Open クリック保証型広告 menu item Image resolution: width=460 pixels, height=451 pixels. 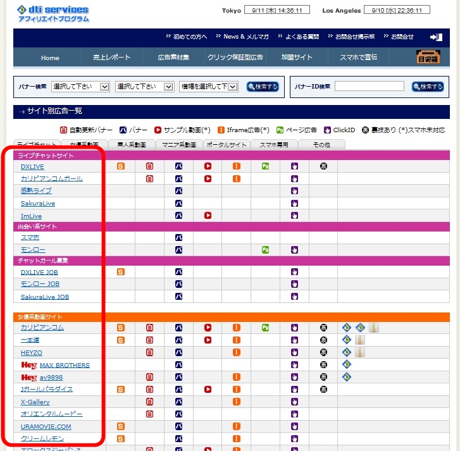235,57
